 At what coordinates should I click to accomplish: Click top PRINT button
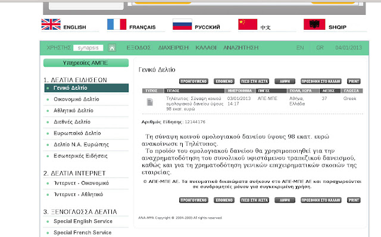click(x=354, y=81)
